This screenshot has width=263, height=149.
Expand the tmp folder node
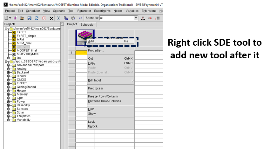9,58
